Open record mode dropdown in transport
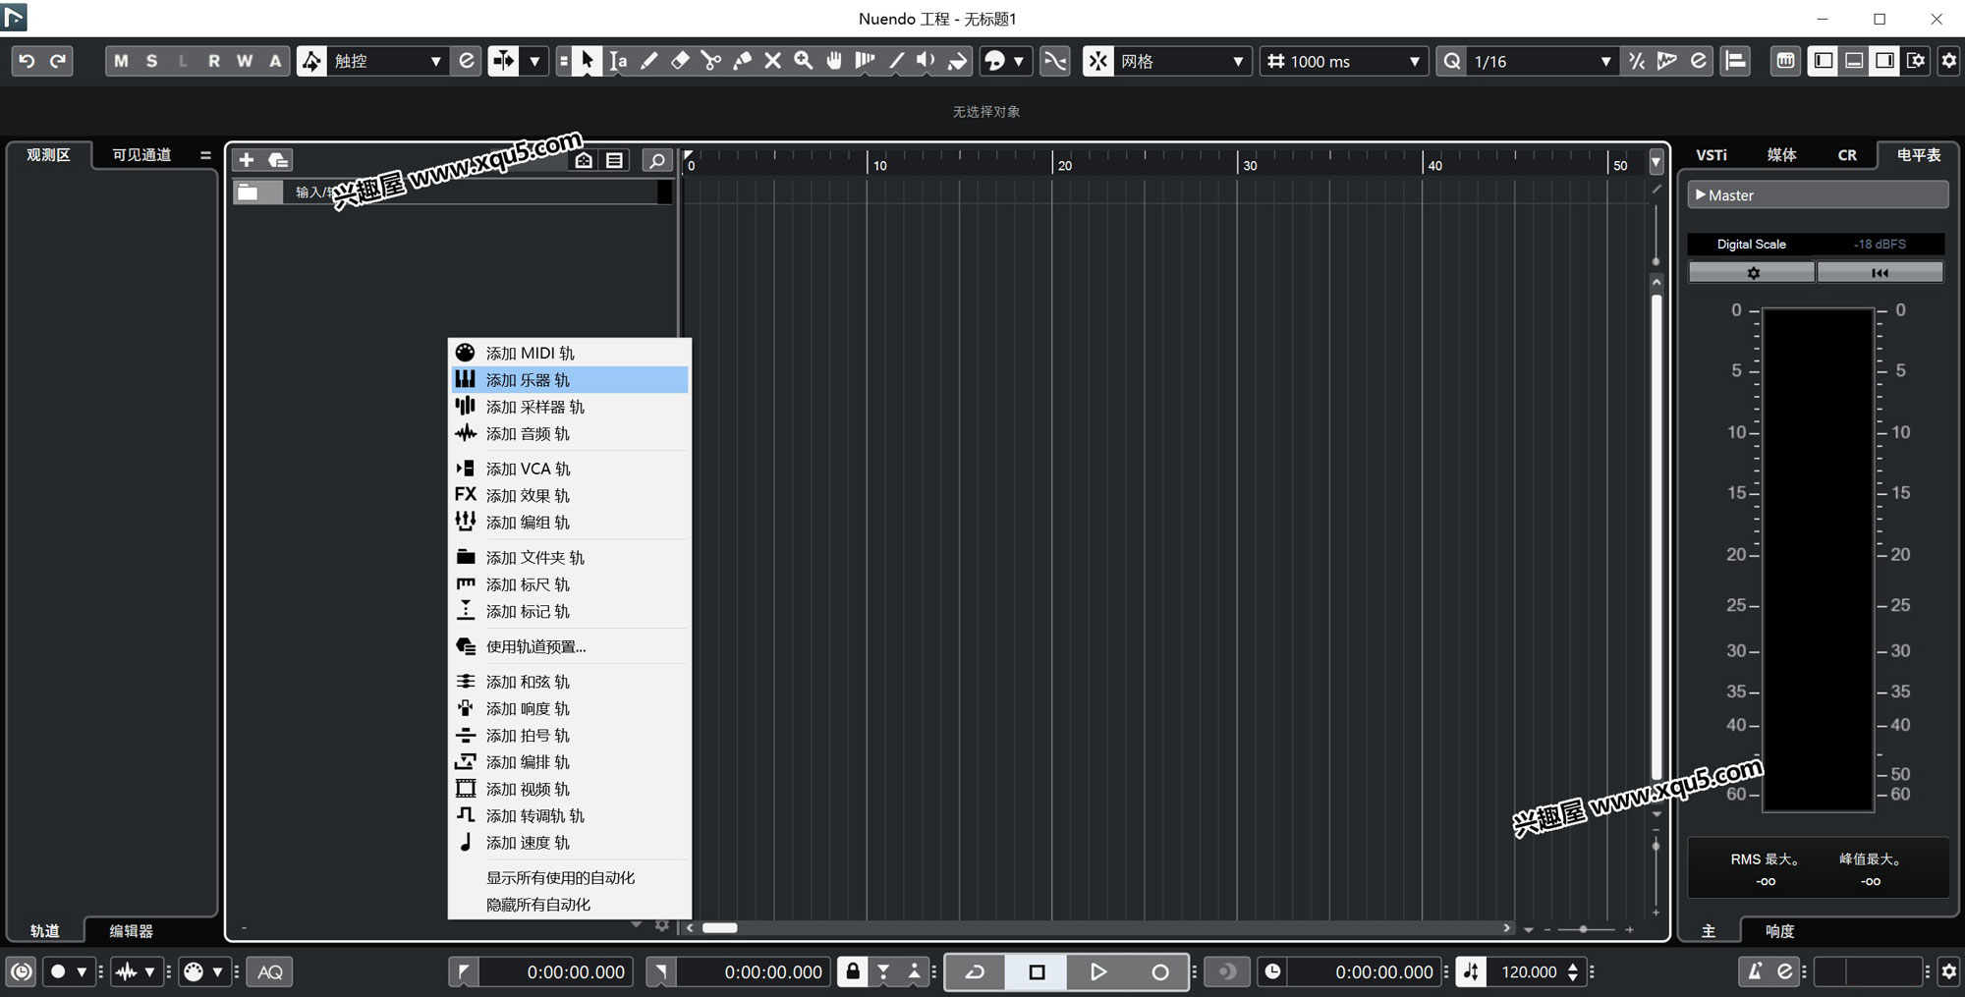The height and width of the screenshot is (997, 1965). point(68,971)
